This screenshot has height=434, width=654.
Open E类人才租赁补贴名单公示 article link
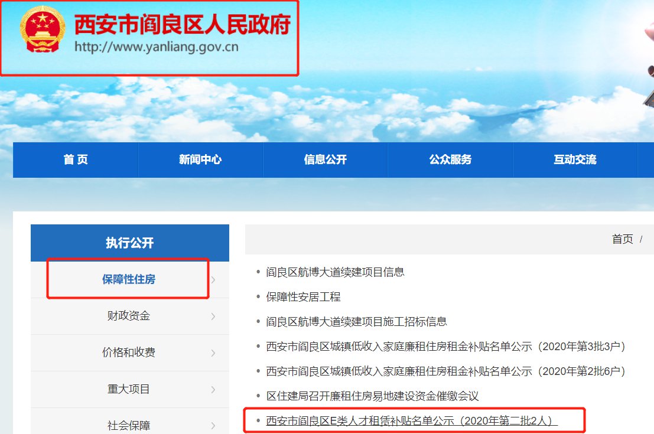pos(412,421)
